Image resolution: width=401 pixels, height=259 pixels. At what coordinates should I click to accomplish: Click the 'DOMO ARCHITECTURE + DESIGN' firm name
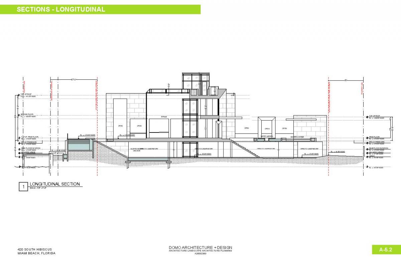tap(200, 247)
